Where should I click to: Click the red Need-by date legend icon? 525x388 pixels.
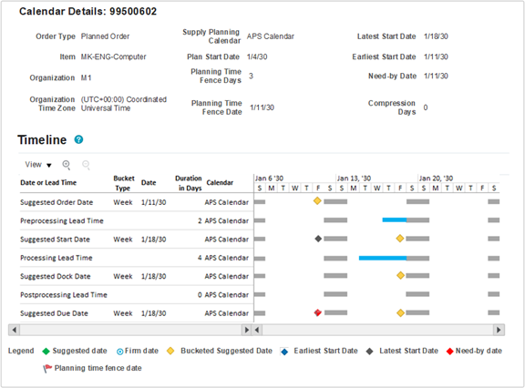click(x=450, y=352)
